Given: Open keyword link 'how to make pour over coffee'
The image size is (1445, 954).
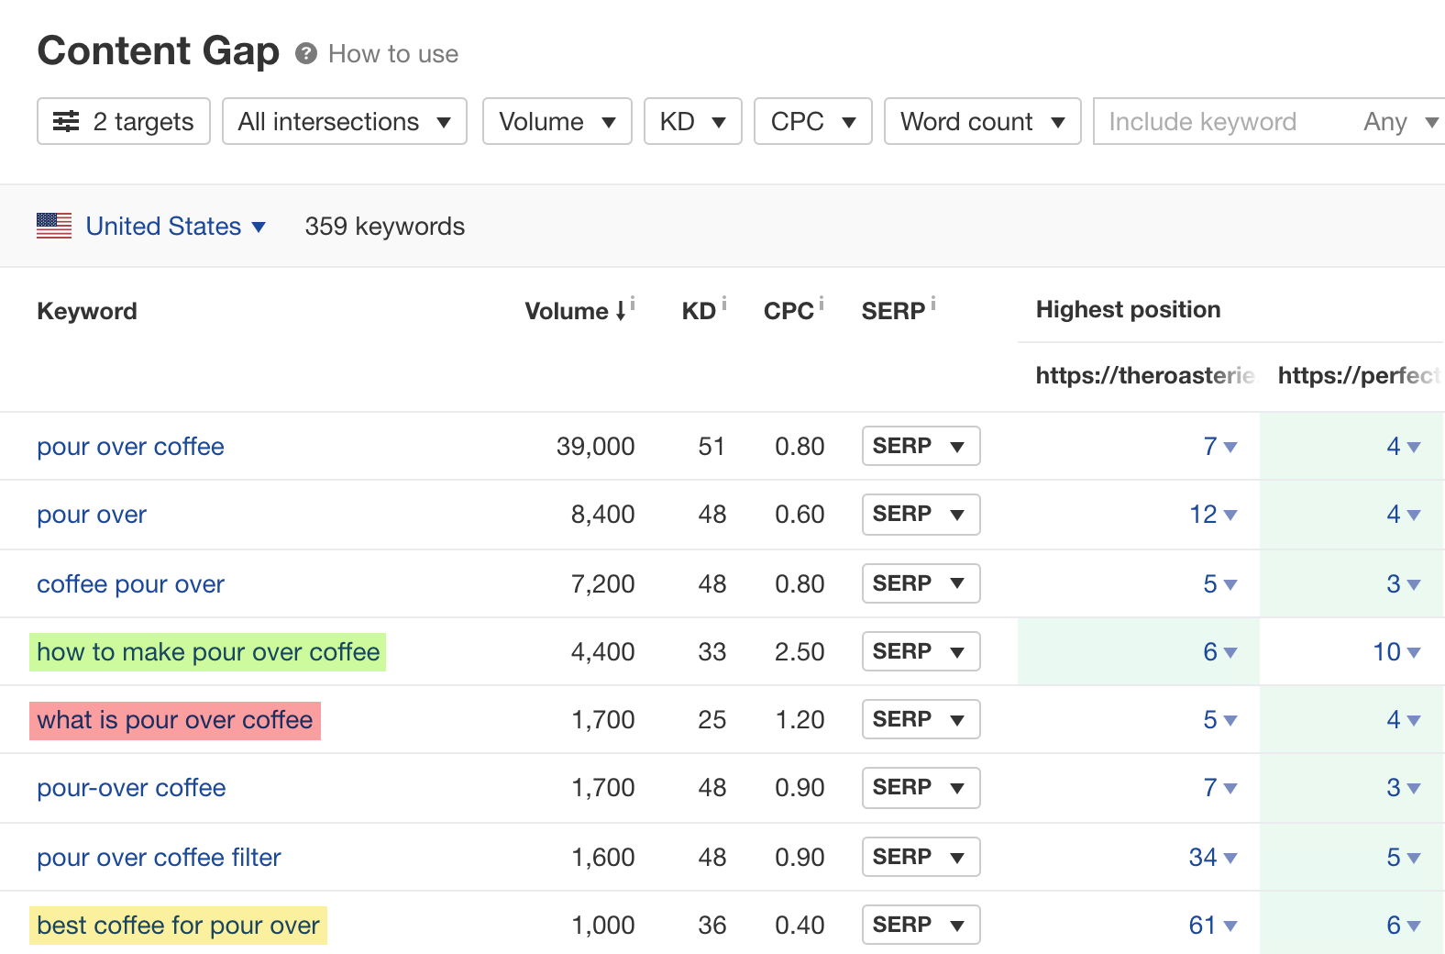Looking at the screenshot, I should [208, 652].
